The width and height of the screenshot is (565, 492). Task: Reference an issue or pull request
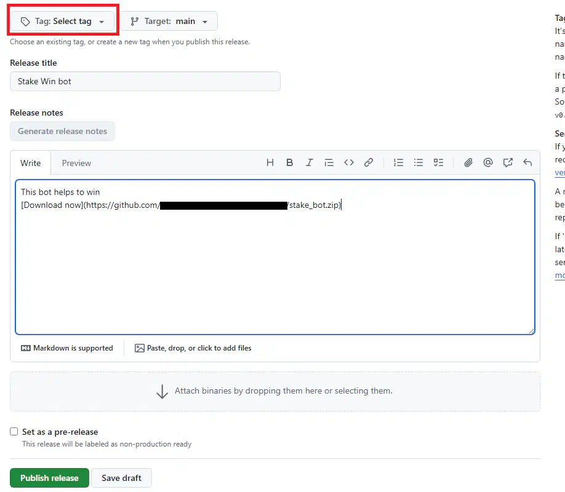point(508,163)
